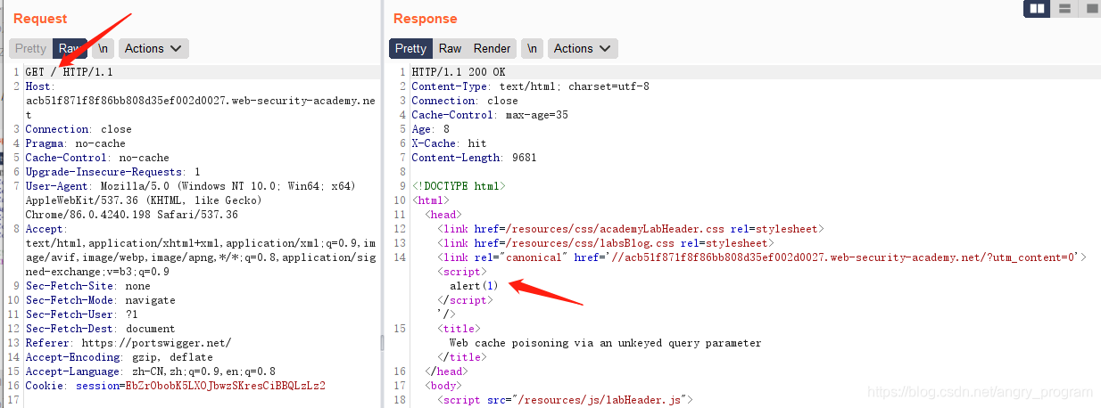
Task: Click the academyLabHeader.css link line
Action: point(630,229)
